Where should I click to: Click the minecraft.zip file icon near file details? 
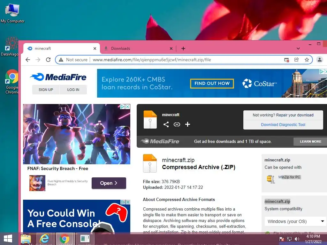(150, 163)
